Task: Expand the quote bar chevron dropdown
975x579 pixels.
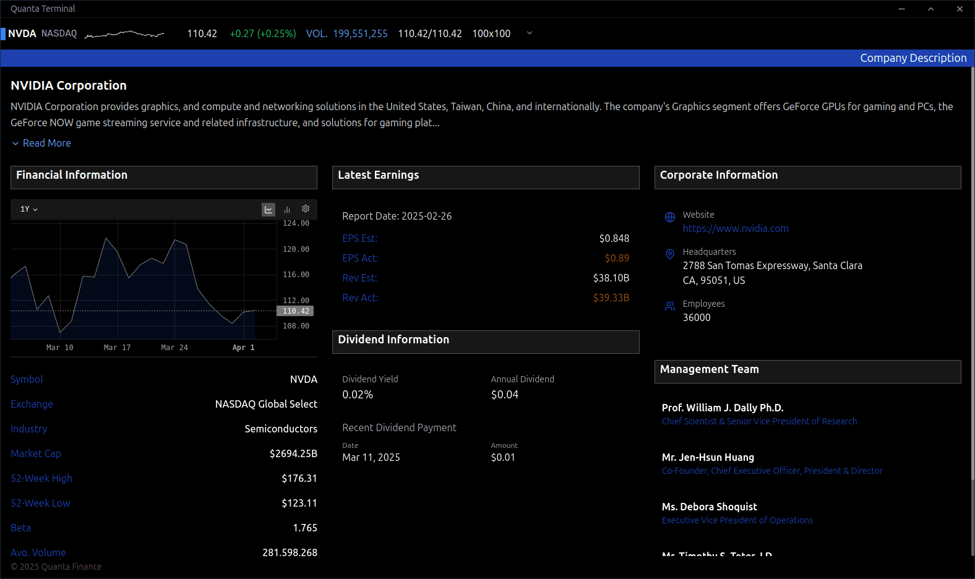Action: pos(530,33)
